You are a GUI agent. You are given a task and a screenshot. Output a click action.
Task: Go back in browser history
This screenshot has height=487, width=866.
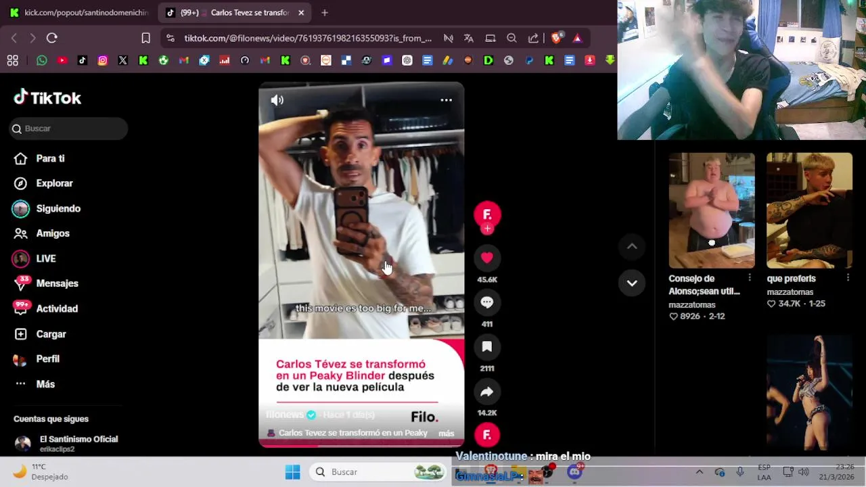coord(14,38)
